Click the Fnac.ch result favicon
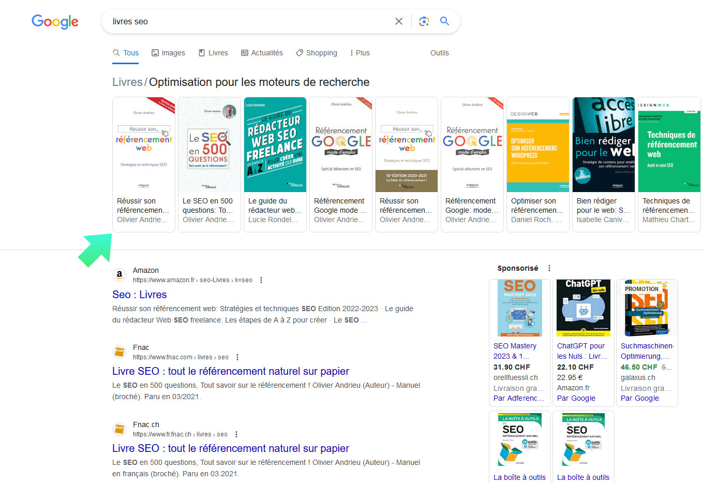 119,429
